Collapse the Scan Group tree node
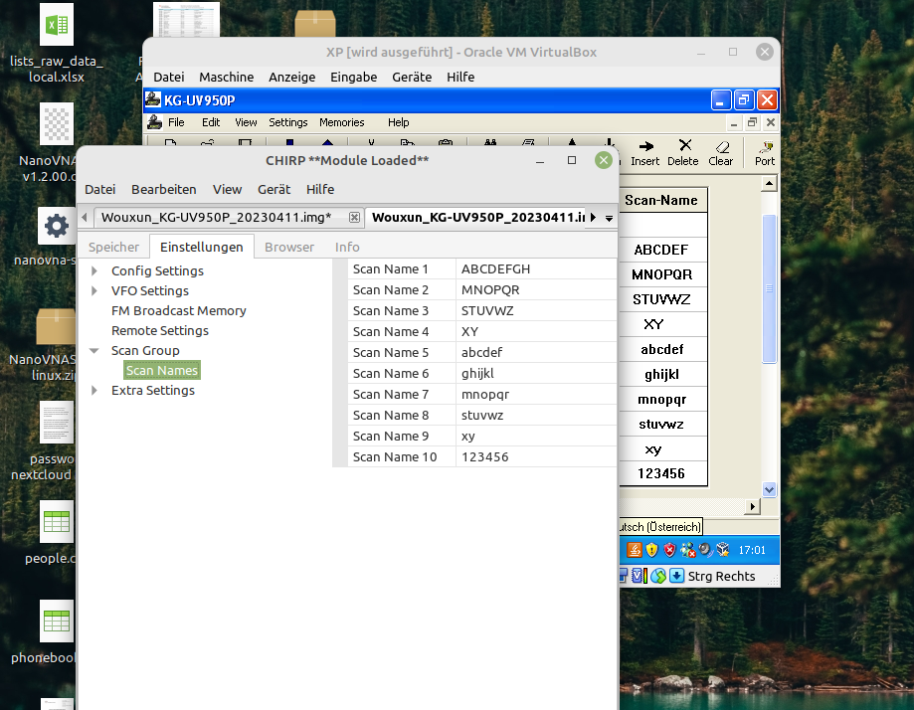This screenshot has height=710, width=914. click(x=94, y=350)
